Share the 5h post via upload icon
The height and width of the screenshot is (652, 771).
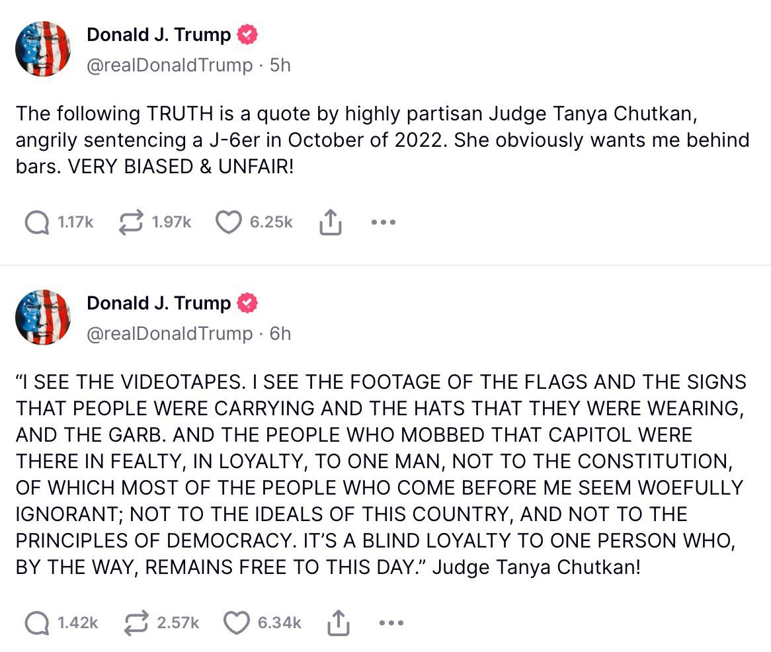(x=331, y=222)
